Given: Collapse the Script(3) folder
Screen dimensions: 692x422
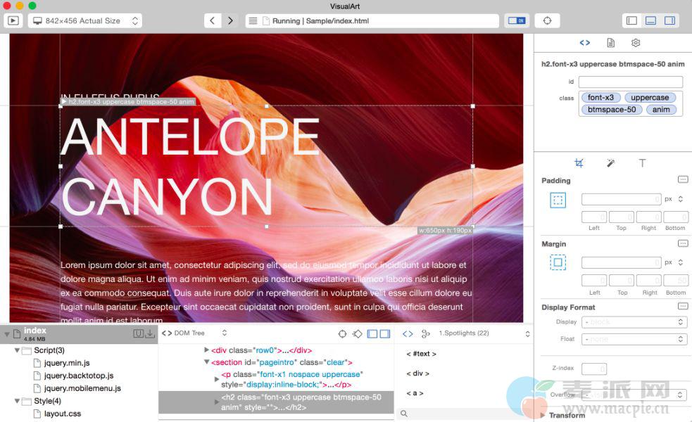Looking at the screenshot, I should [x=17, y=350].
